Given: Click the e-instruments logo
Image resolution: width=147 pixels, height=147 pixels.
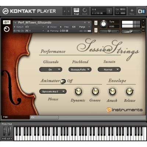Looking at the screenshot, I should 124,110.
